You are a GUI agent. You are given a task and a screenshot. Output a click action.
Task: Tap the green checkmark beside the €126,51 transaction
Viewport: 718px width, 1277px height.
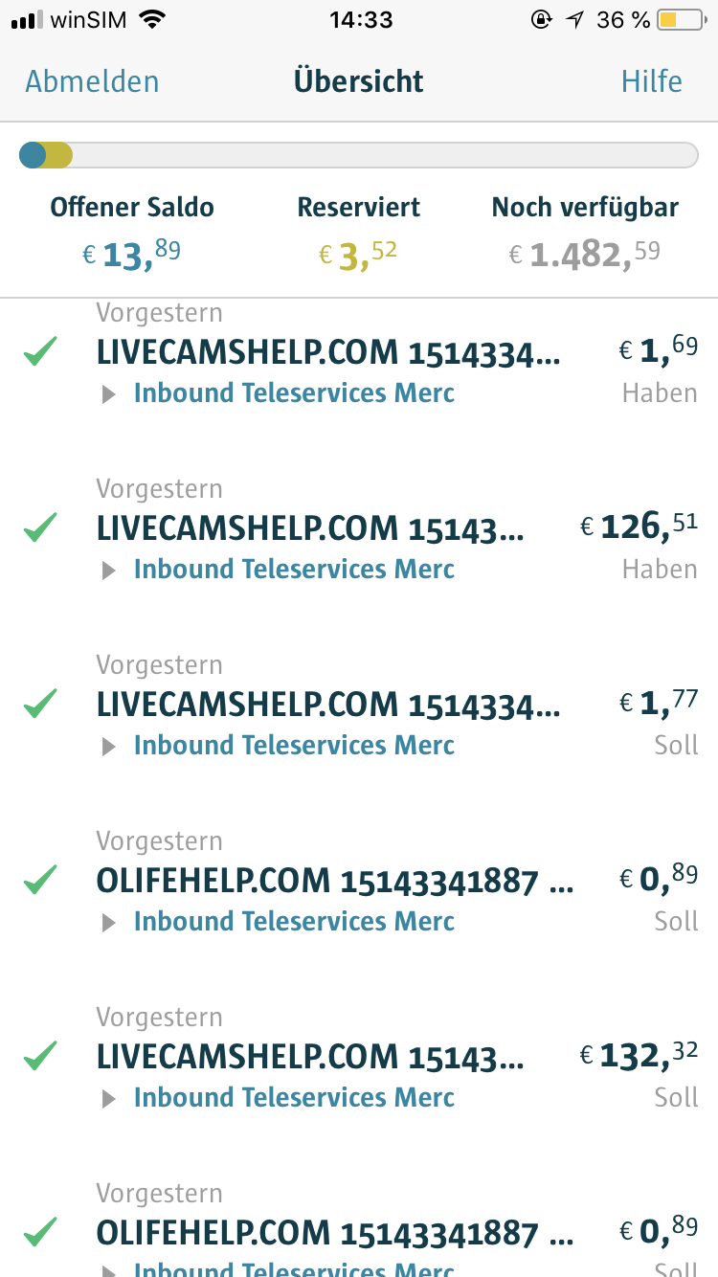pos(40,527)
